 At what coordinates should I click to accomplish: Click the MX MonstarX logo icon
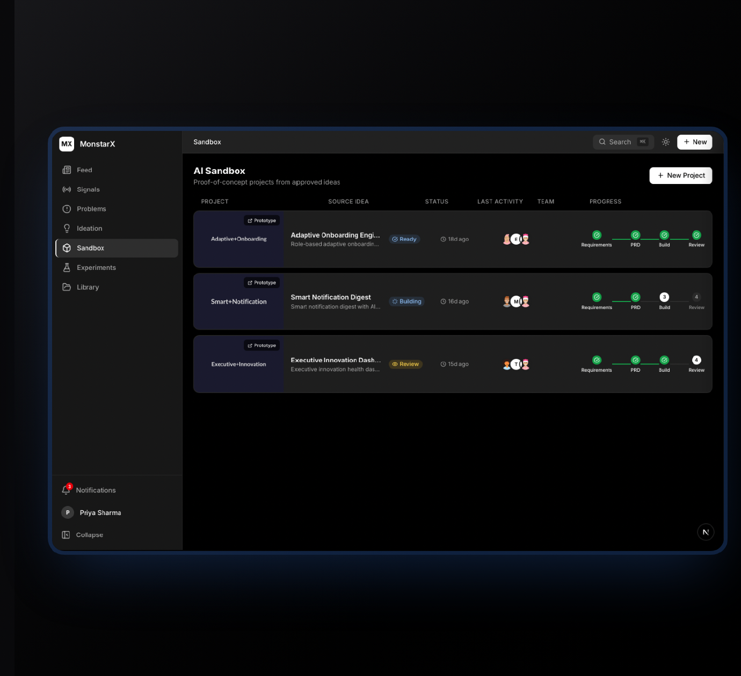(x=67, y=144)
